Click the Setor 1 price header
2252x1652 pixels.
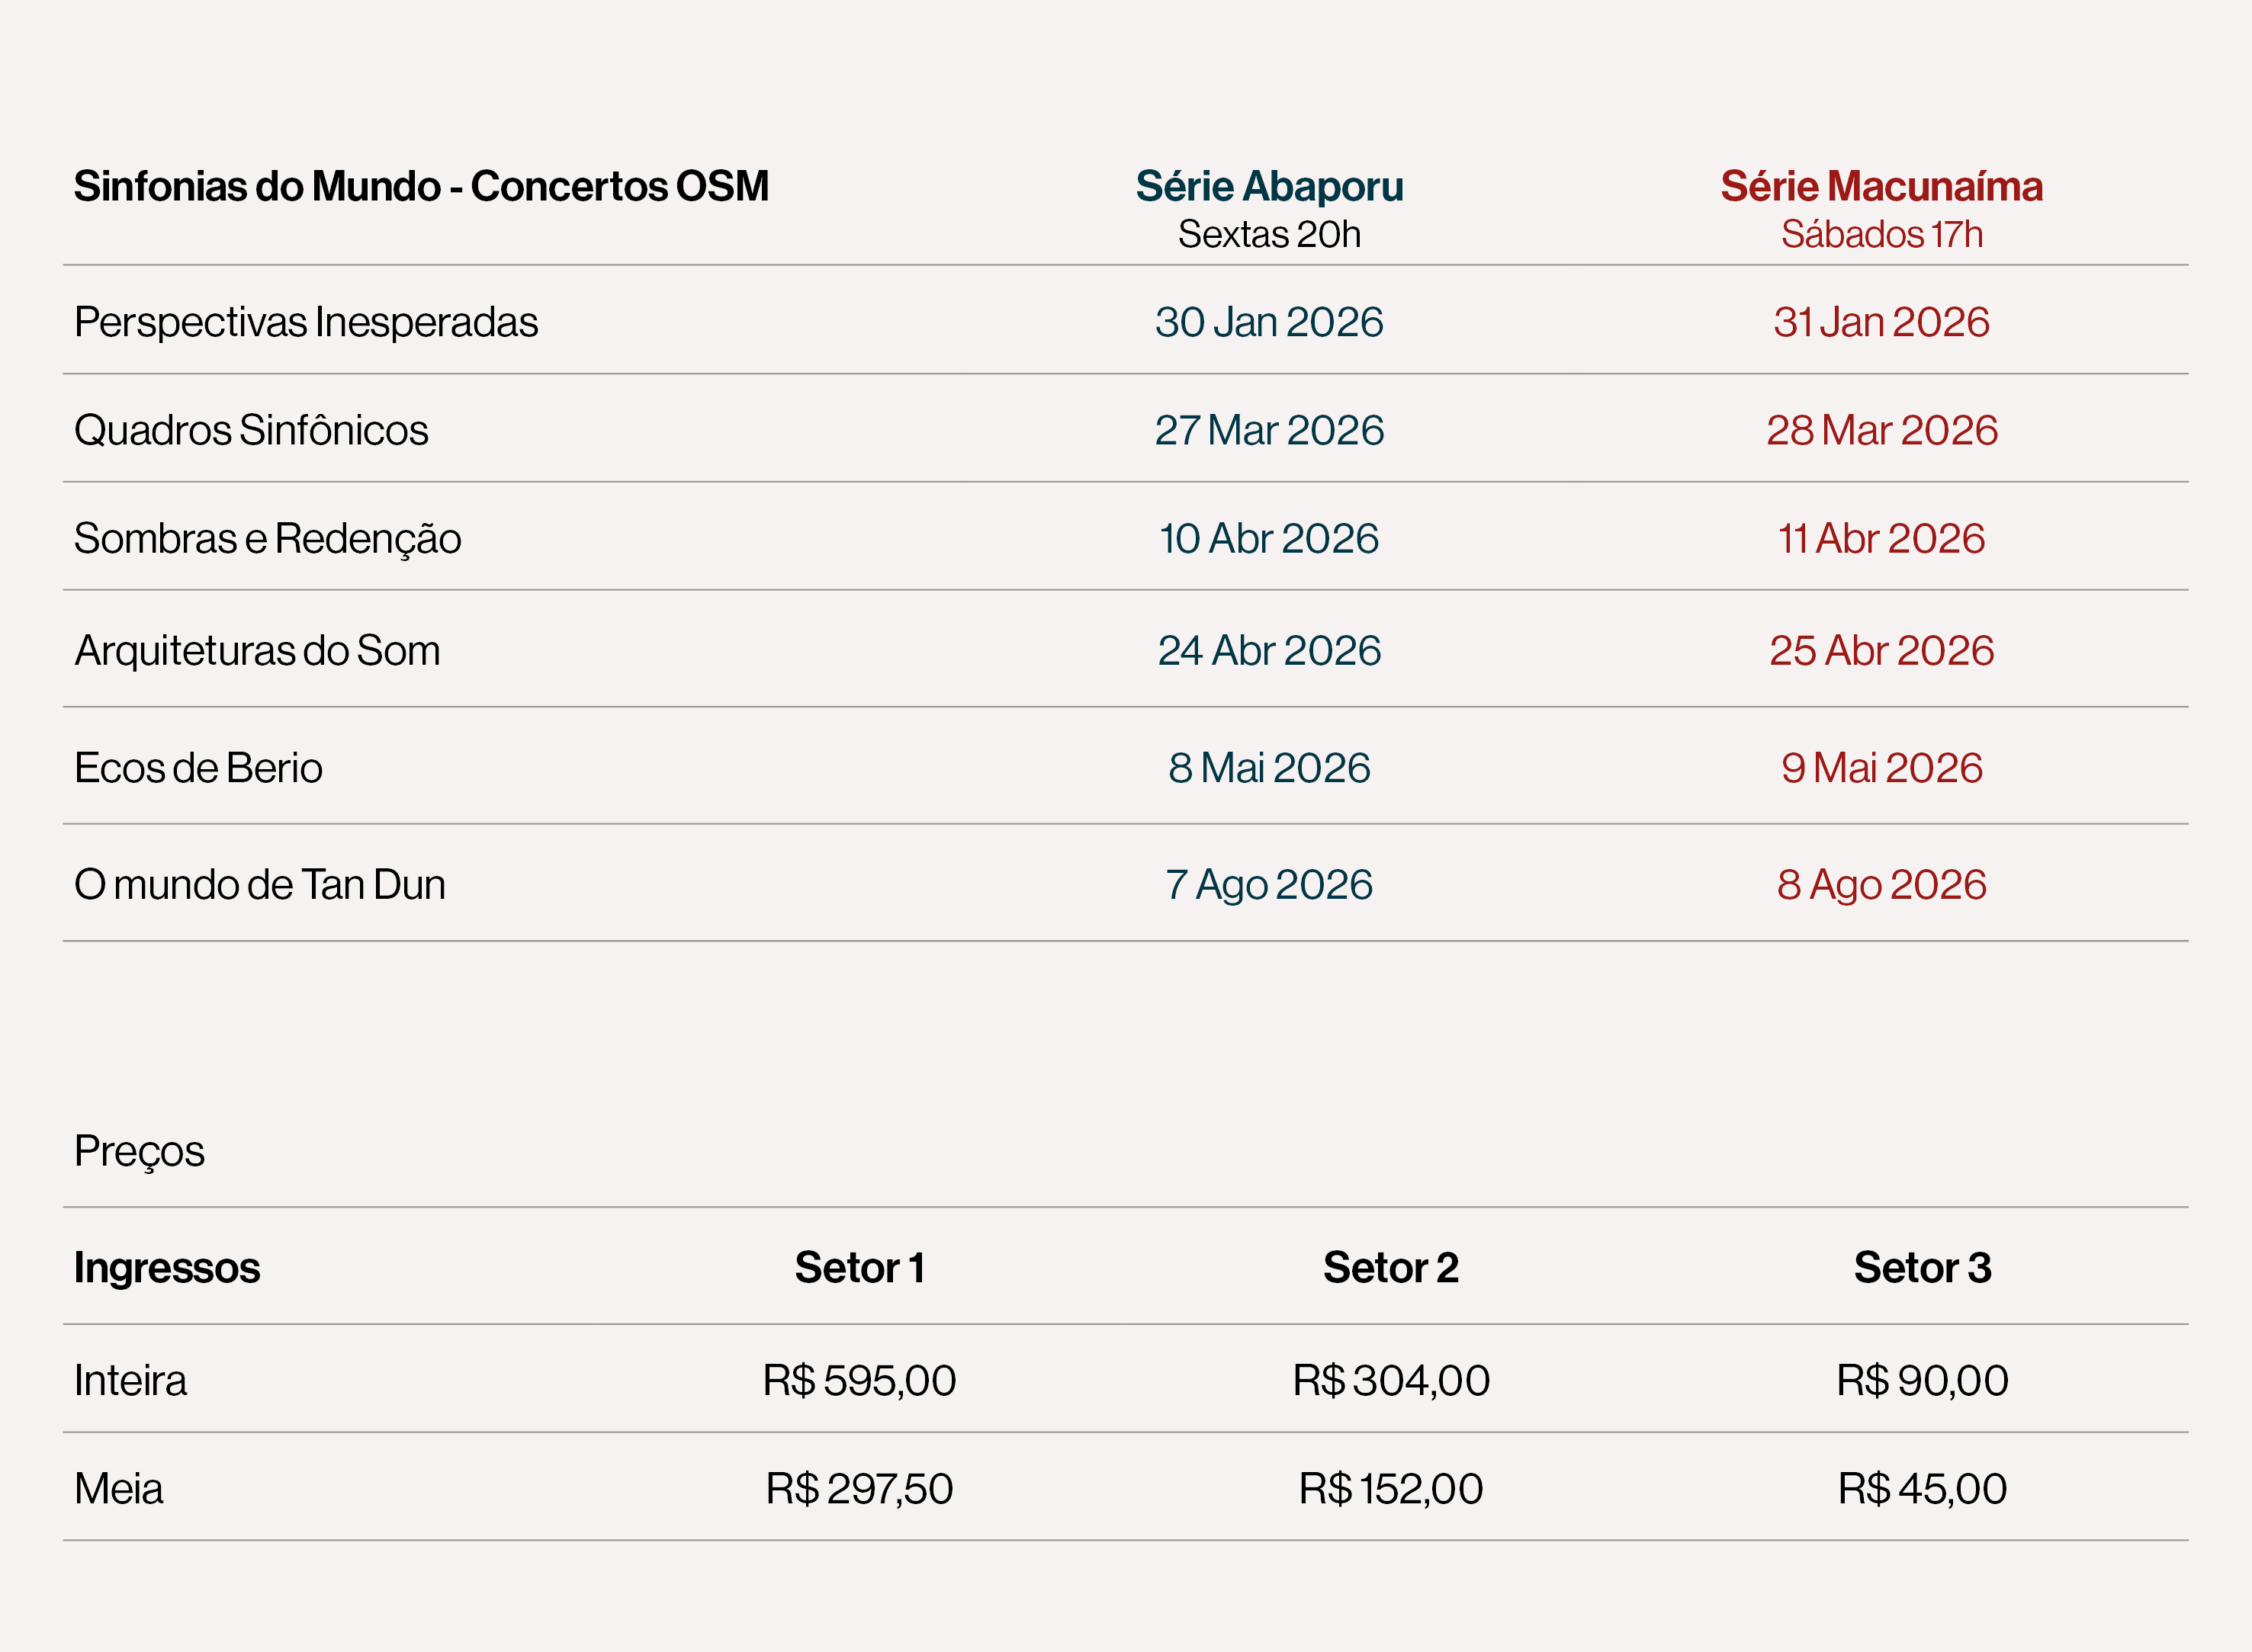pos(859,1267)
